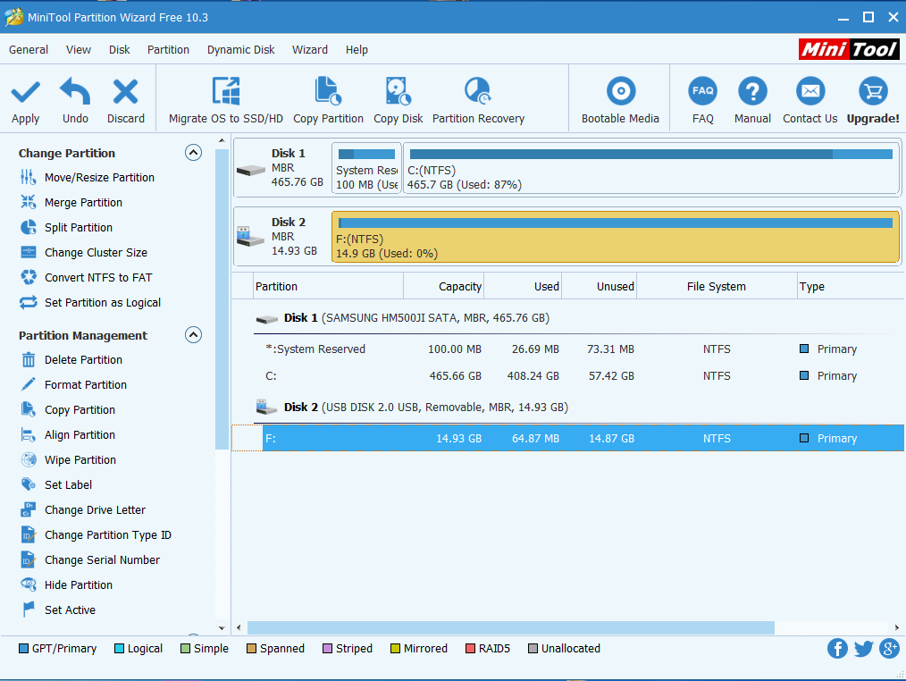Select C:(NTFS) block in disk map
Viewport: 906px width, 681px height.
click(x=650, y=168)
